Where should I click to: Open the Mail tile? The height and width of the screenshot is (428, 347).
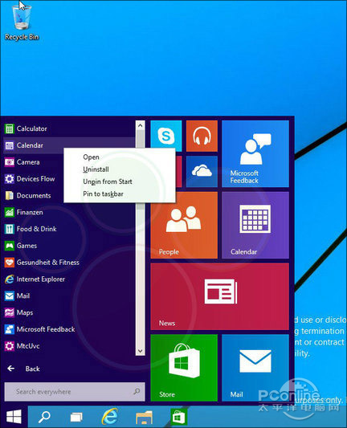pos(255,368)
